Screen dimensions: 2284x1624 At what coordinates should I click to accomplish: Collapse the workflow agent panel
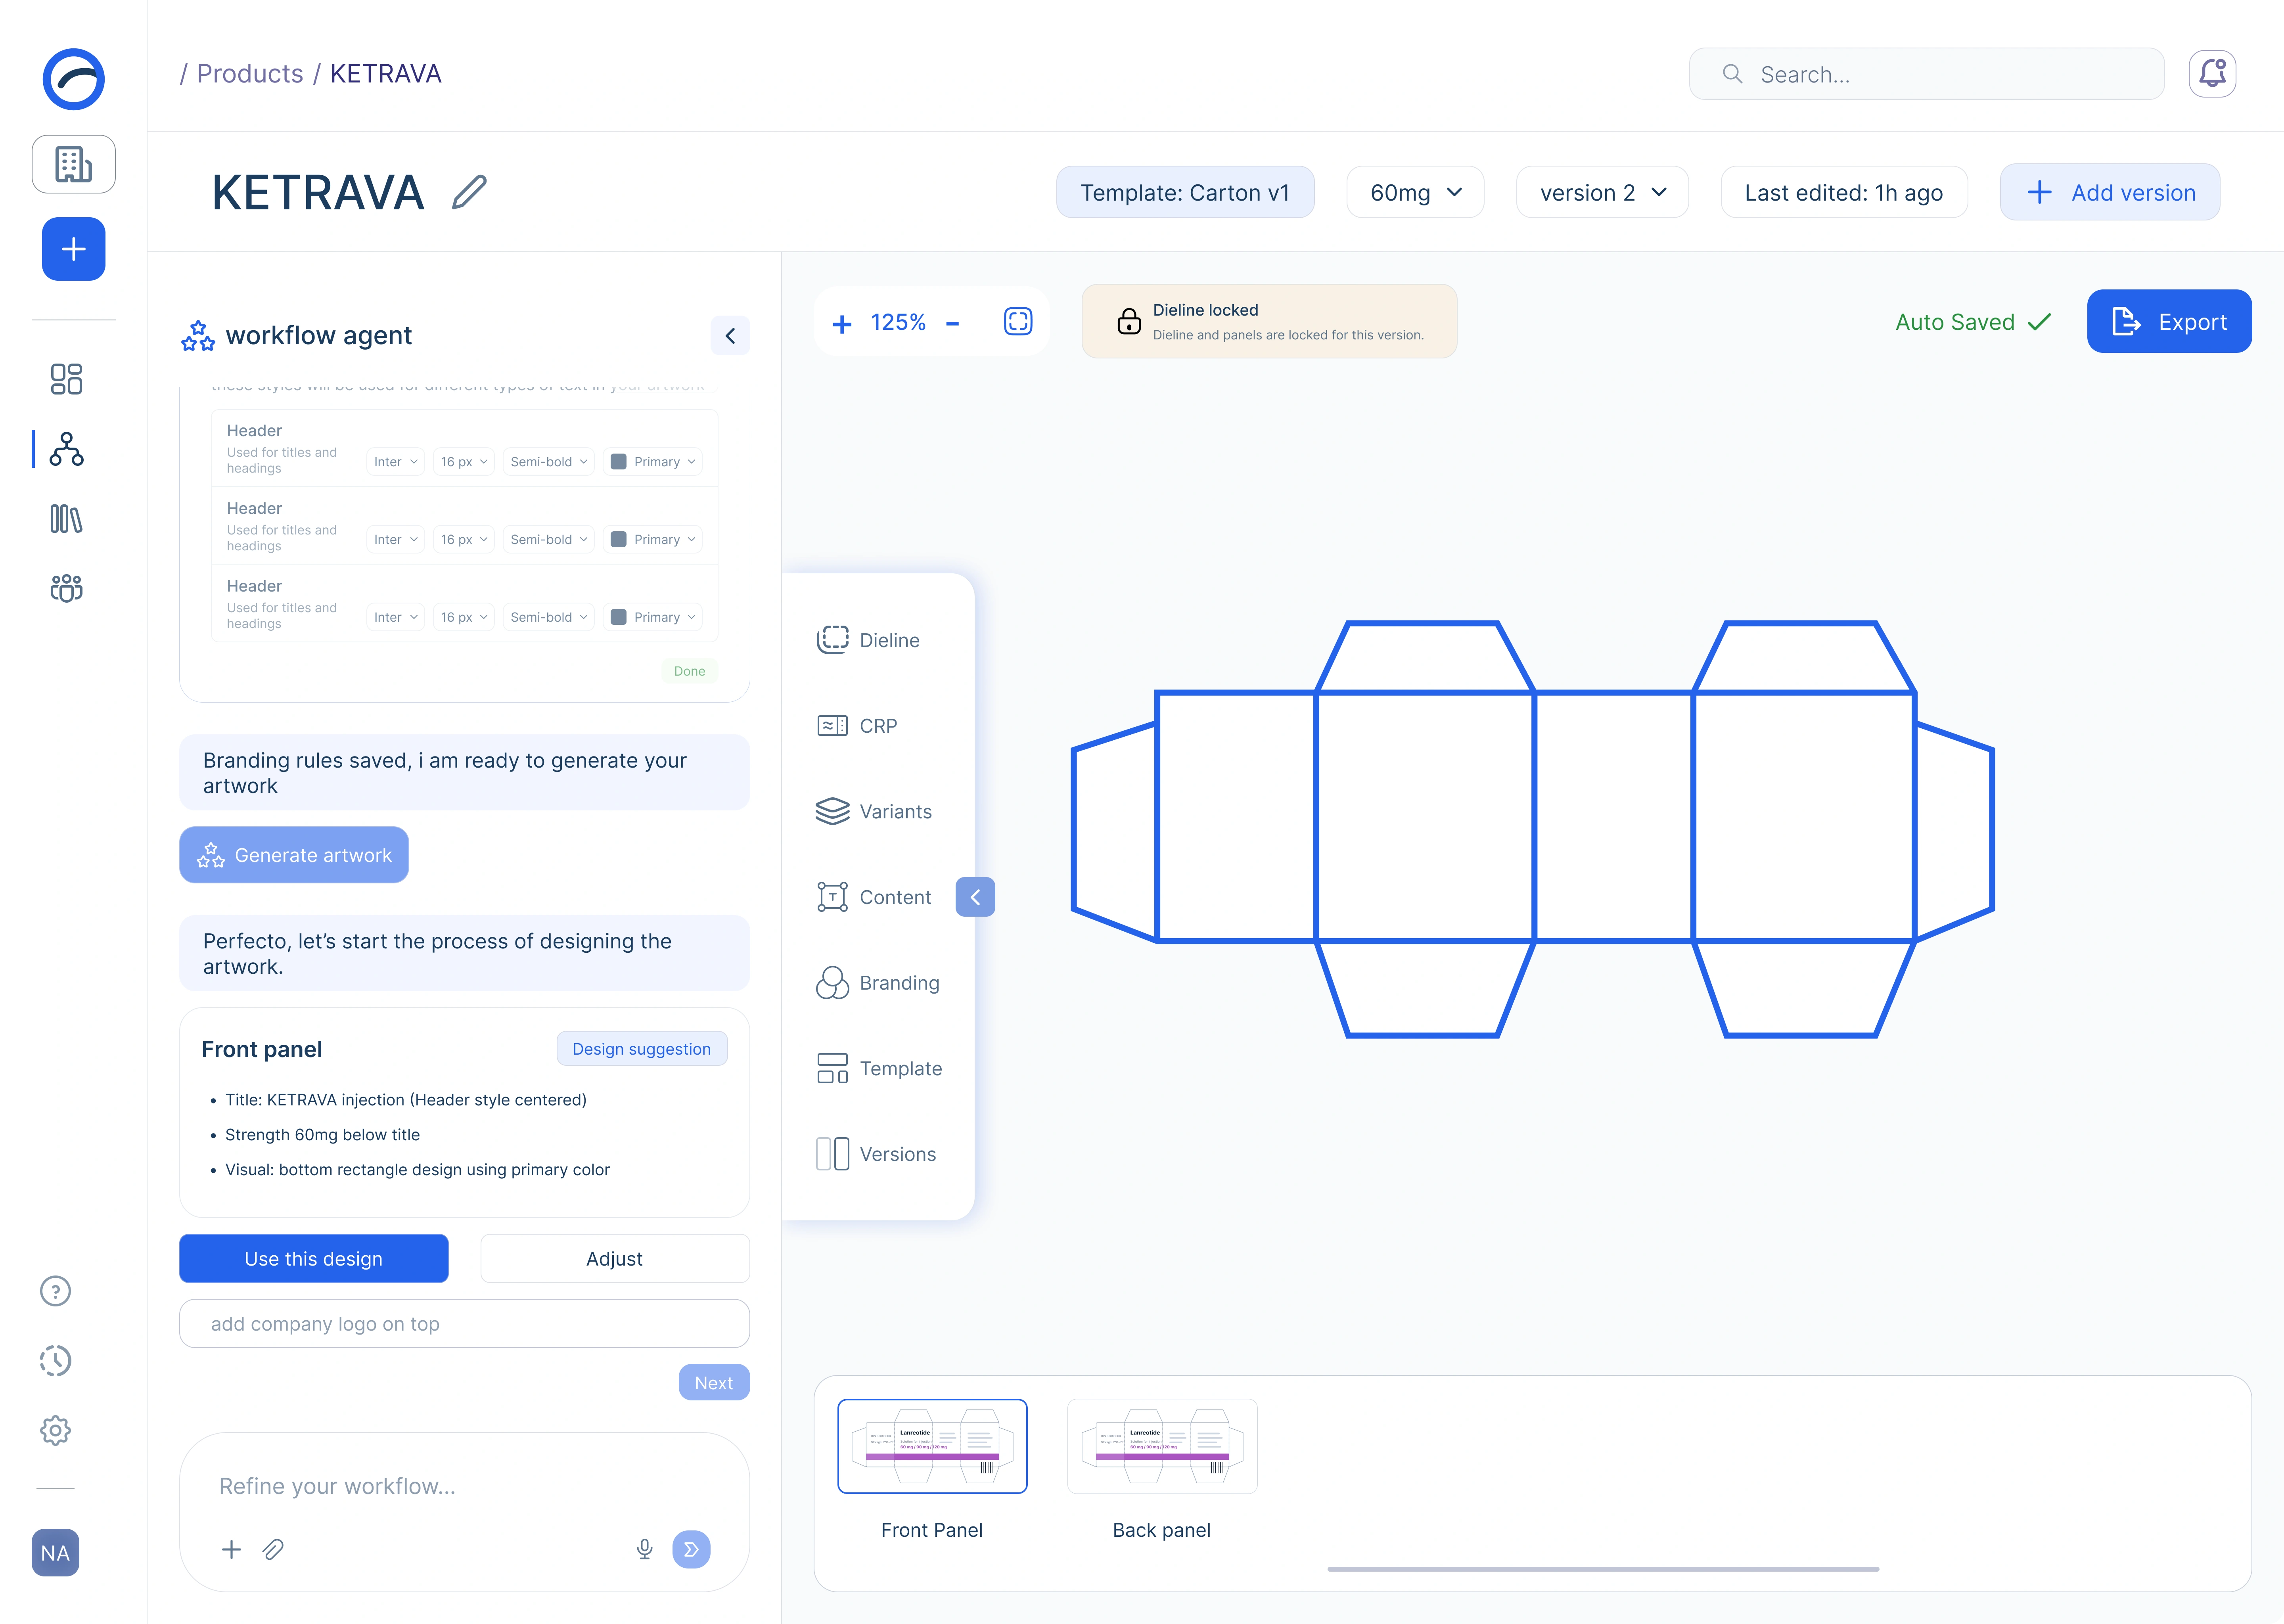pos(730,336)
